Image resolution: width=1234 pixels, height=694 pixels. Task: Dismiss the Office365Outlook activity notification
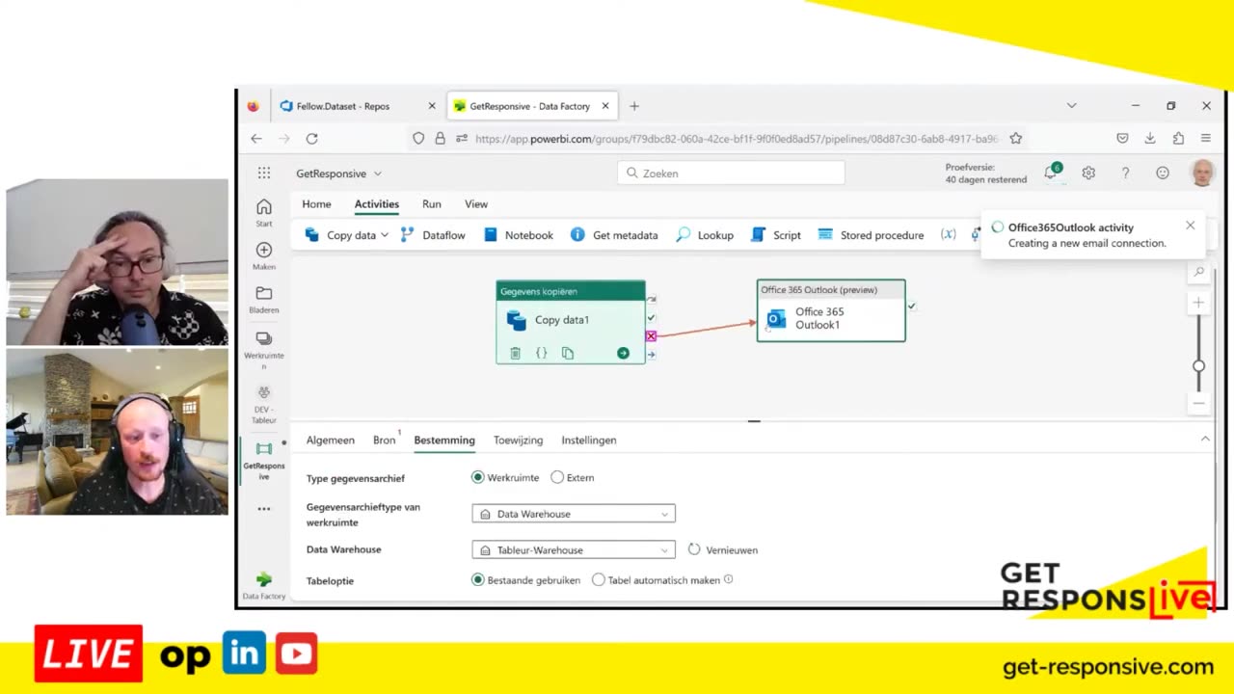pos(1190,226)
